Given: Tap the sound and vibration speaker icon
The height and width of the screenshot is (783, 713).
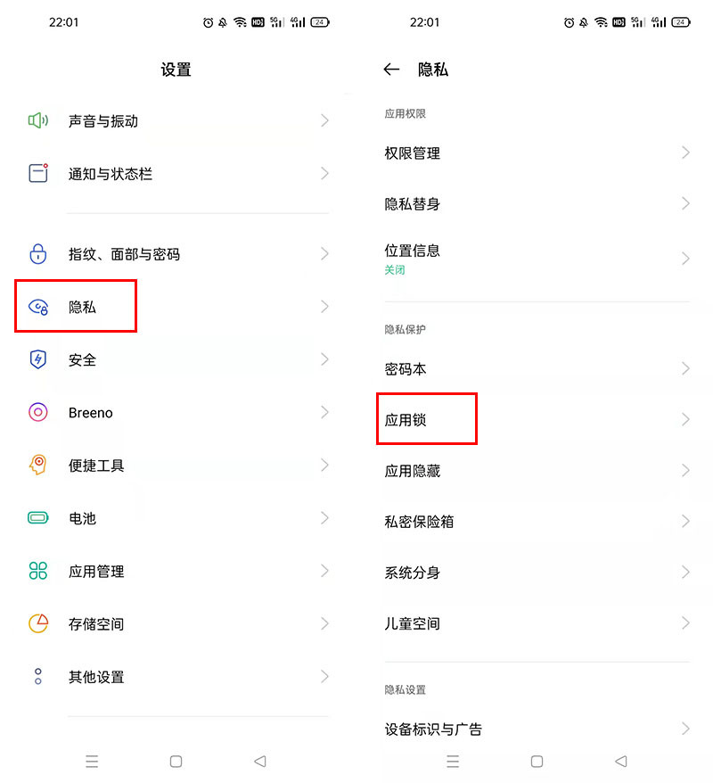Looking at the screenshot, I should (x=38, y=120).
